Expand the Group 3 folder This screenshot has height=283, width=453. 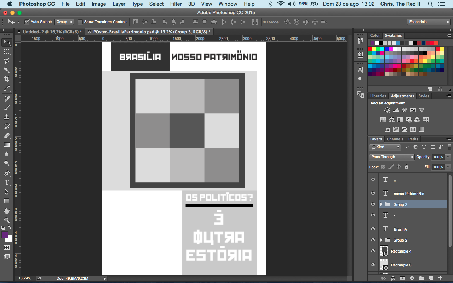click(x=381, y=204)
